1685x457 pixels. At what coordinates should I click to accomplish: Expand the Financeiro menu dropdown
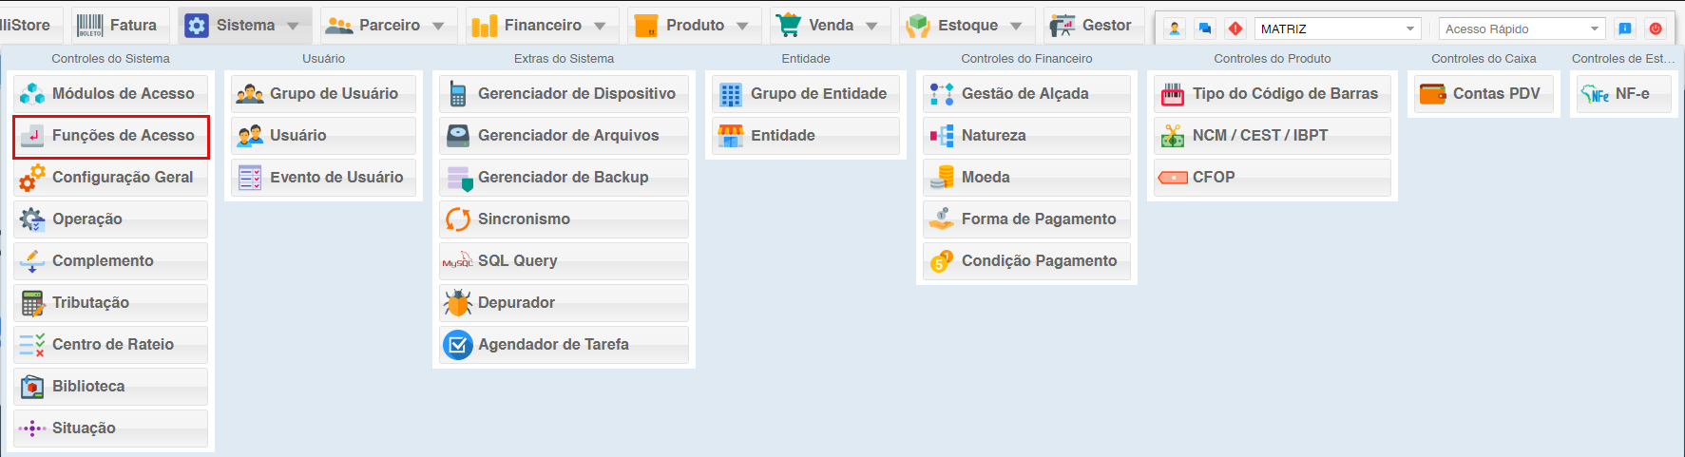[600, 26]
